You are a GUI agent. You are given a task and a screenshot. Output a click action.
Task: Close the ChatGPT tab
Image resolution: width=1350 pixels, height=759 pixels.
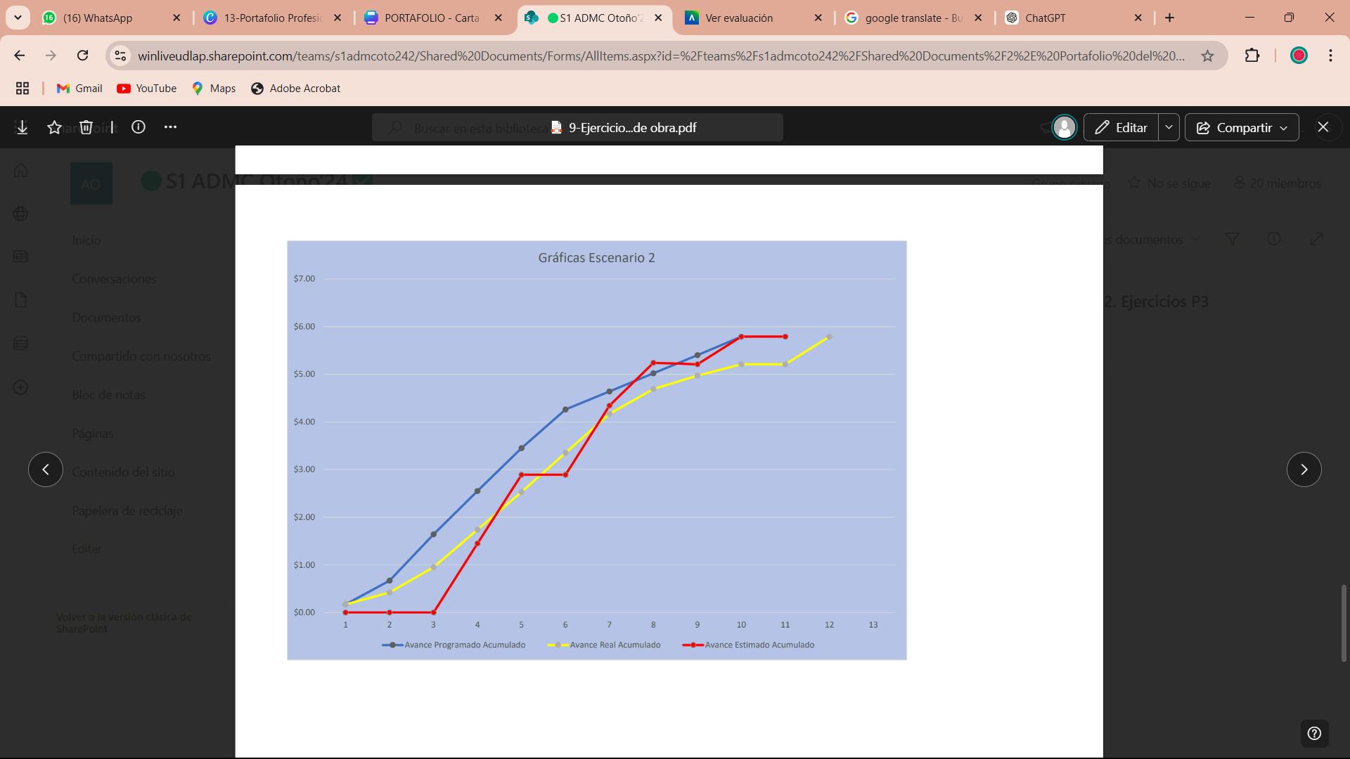1138,18
